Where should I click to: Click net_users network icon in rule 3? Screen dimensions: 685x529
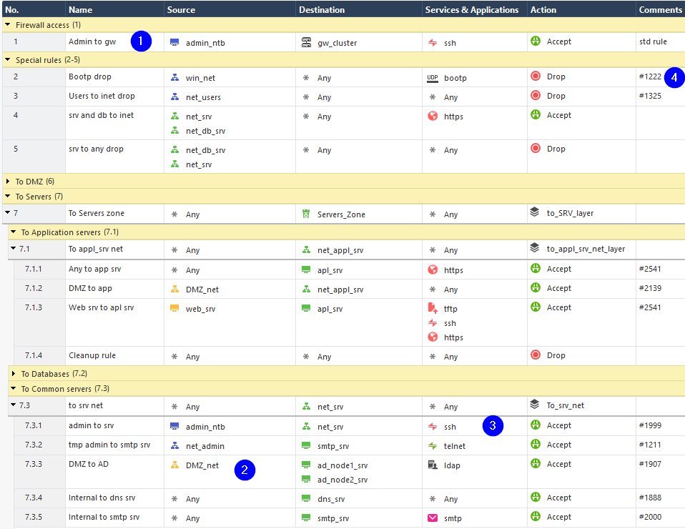tap(174, 97)
